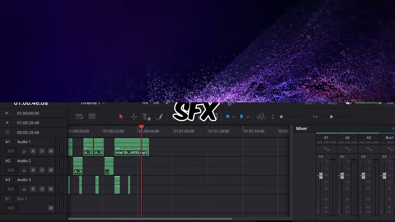Solo the Audio 1 track
The height and width of the screenshot is (222, 395).
(x=42, y=151)
